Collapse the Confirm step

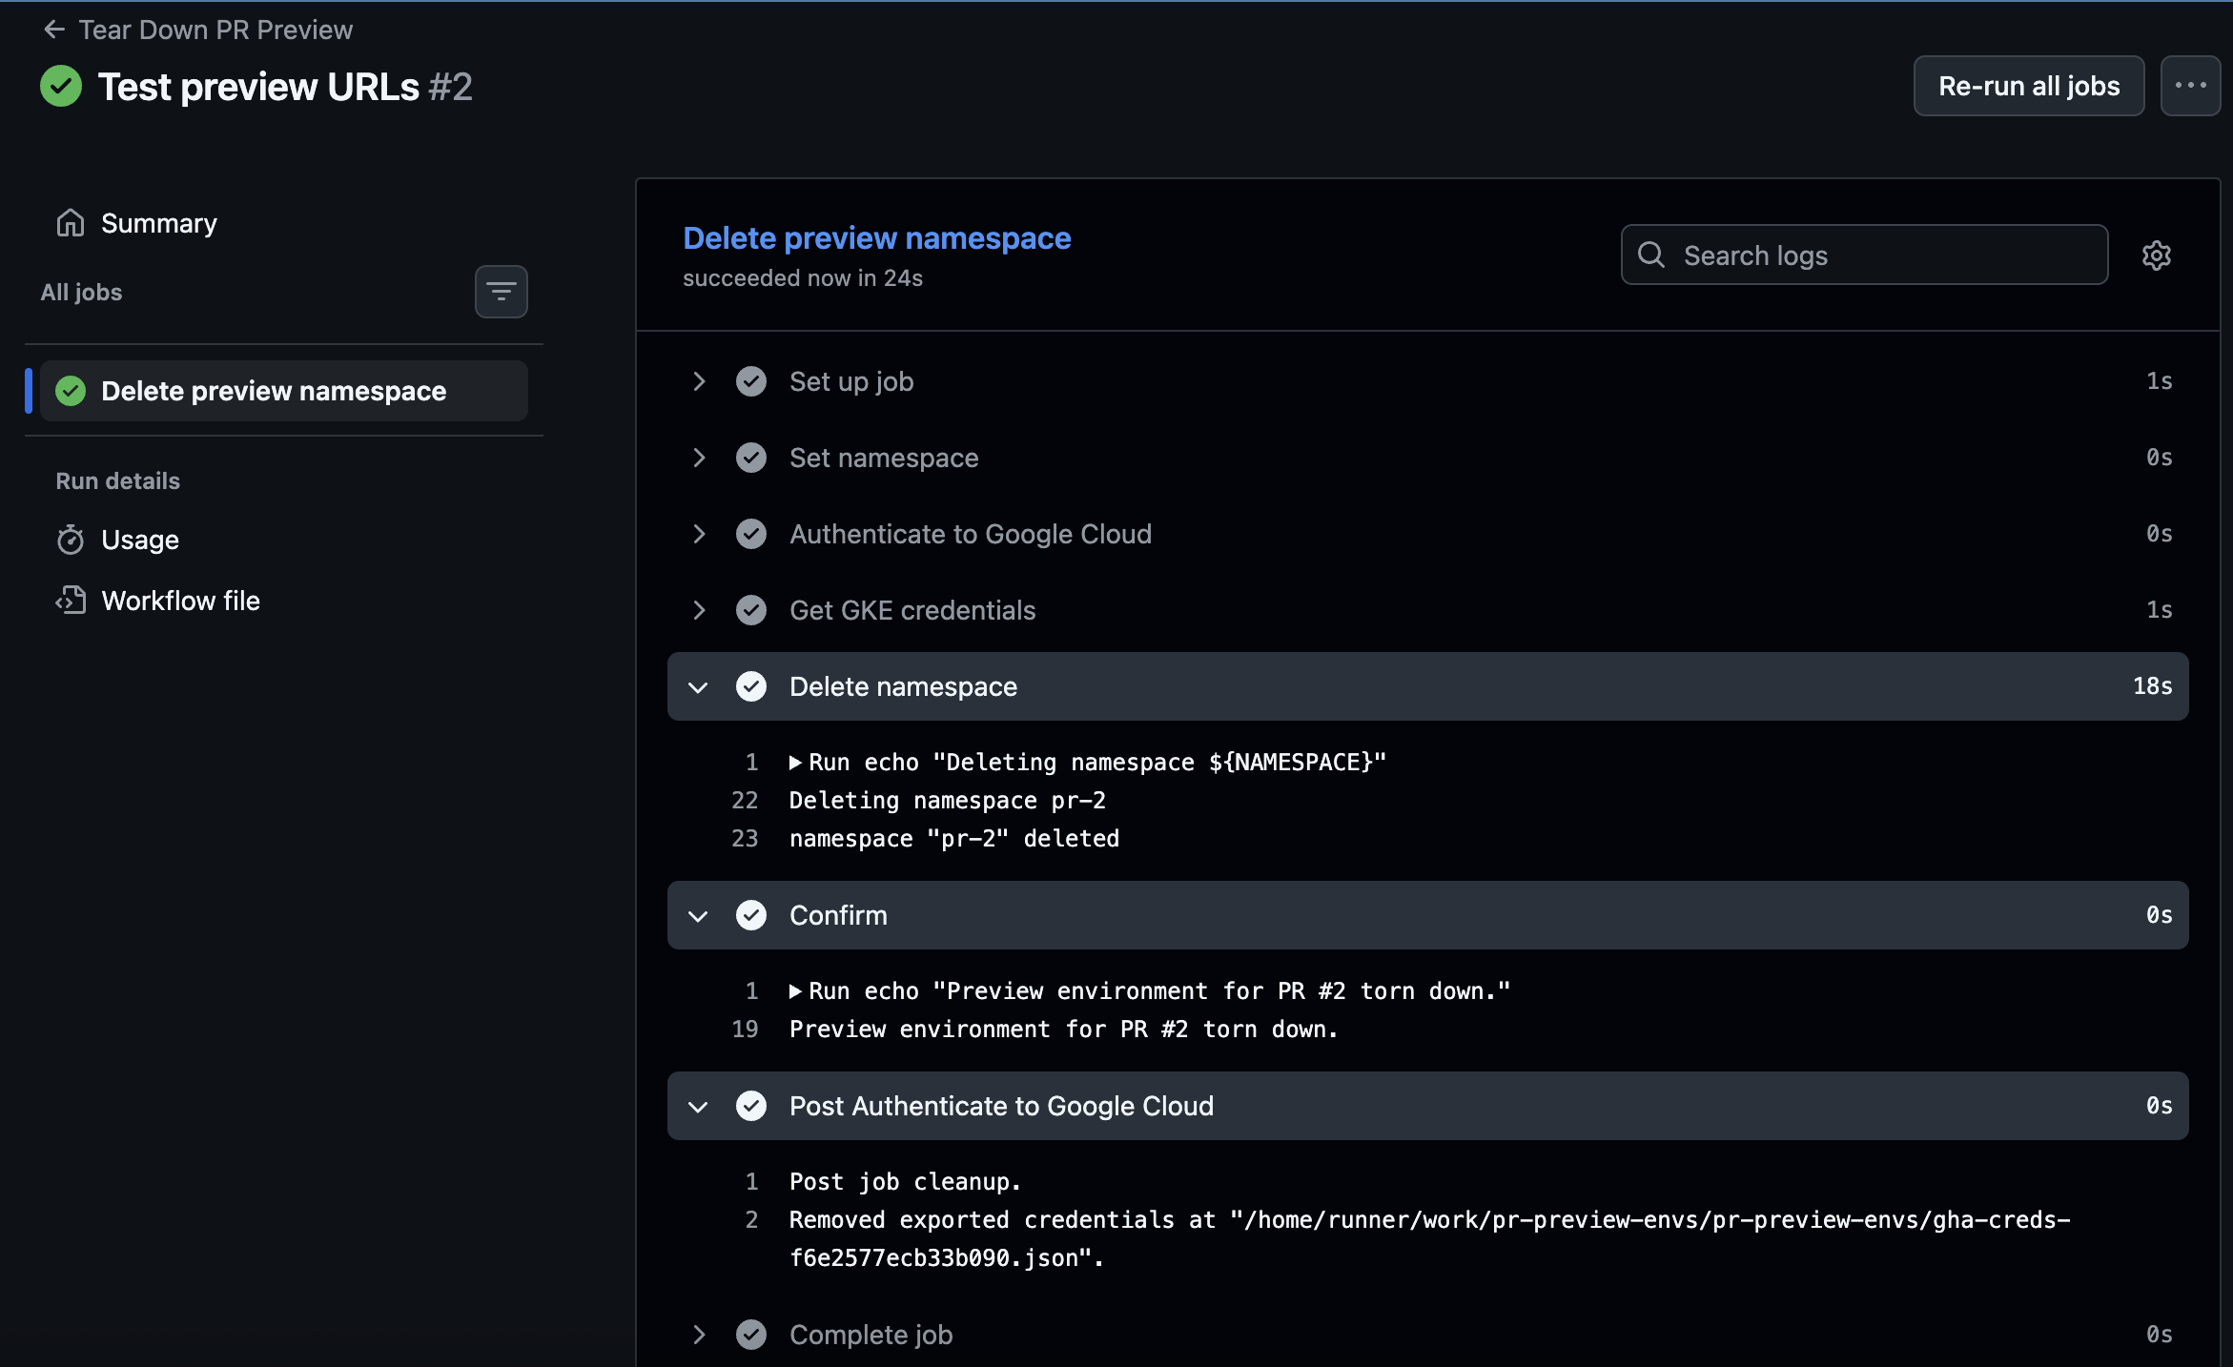699,916
